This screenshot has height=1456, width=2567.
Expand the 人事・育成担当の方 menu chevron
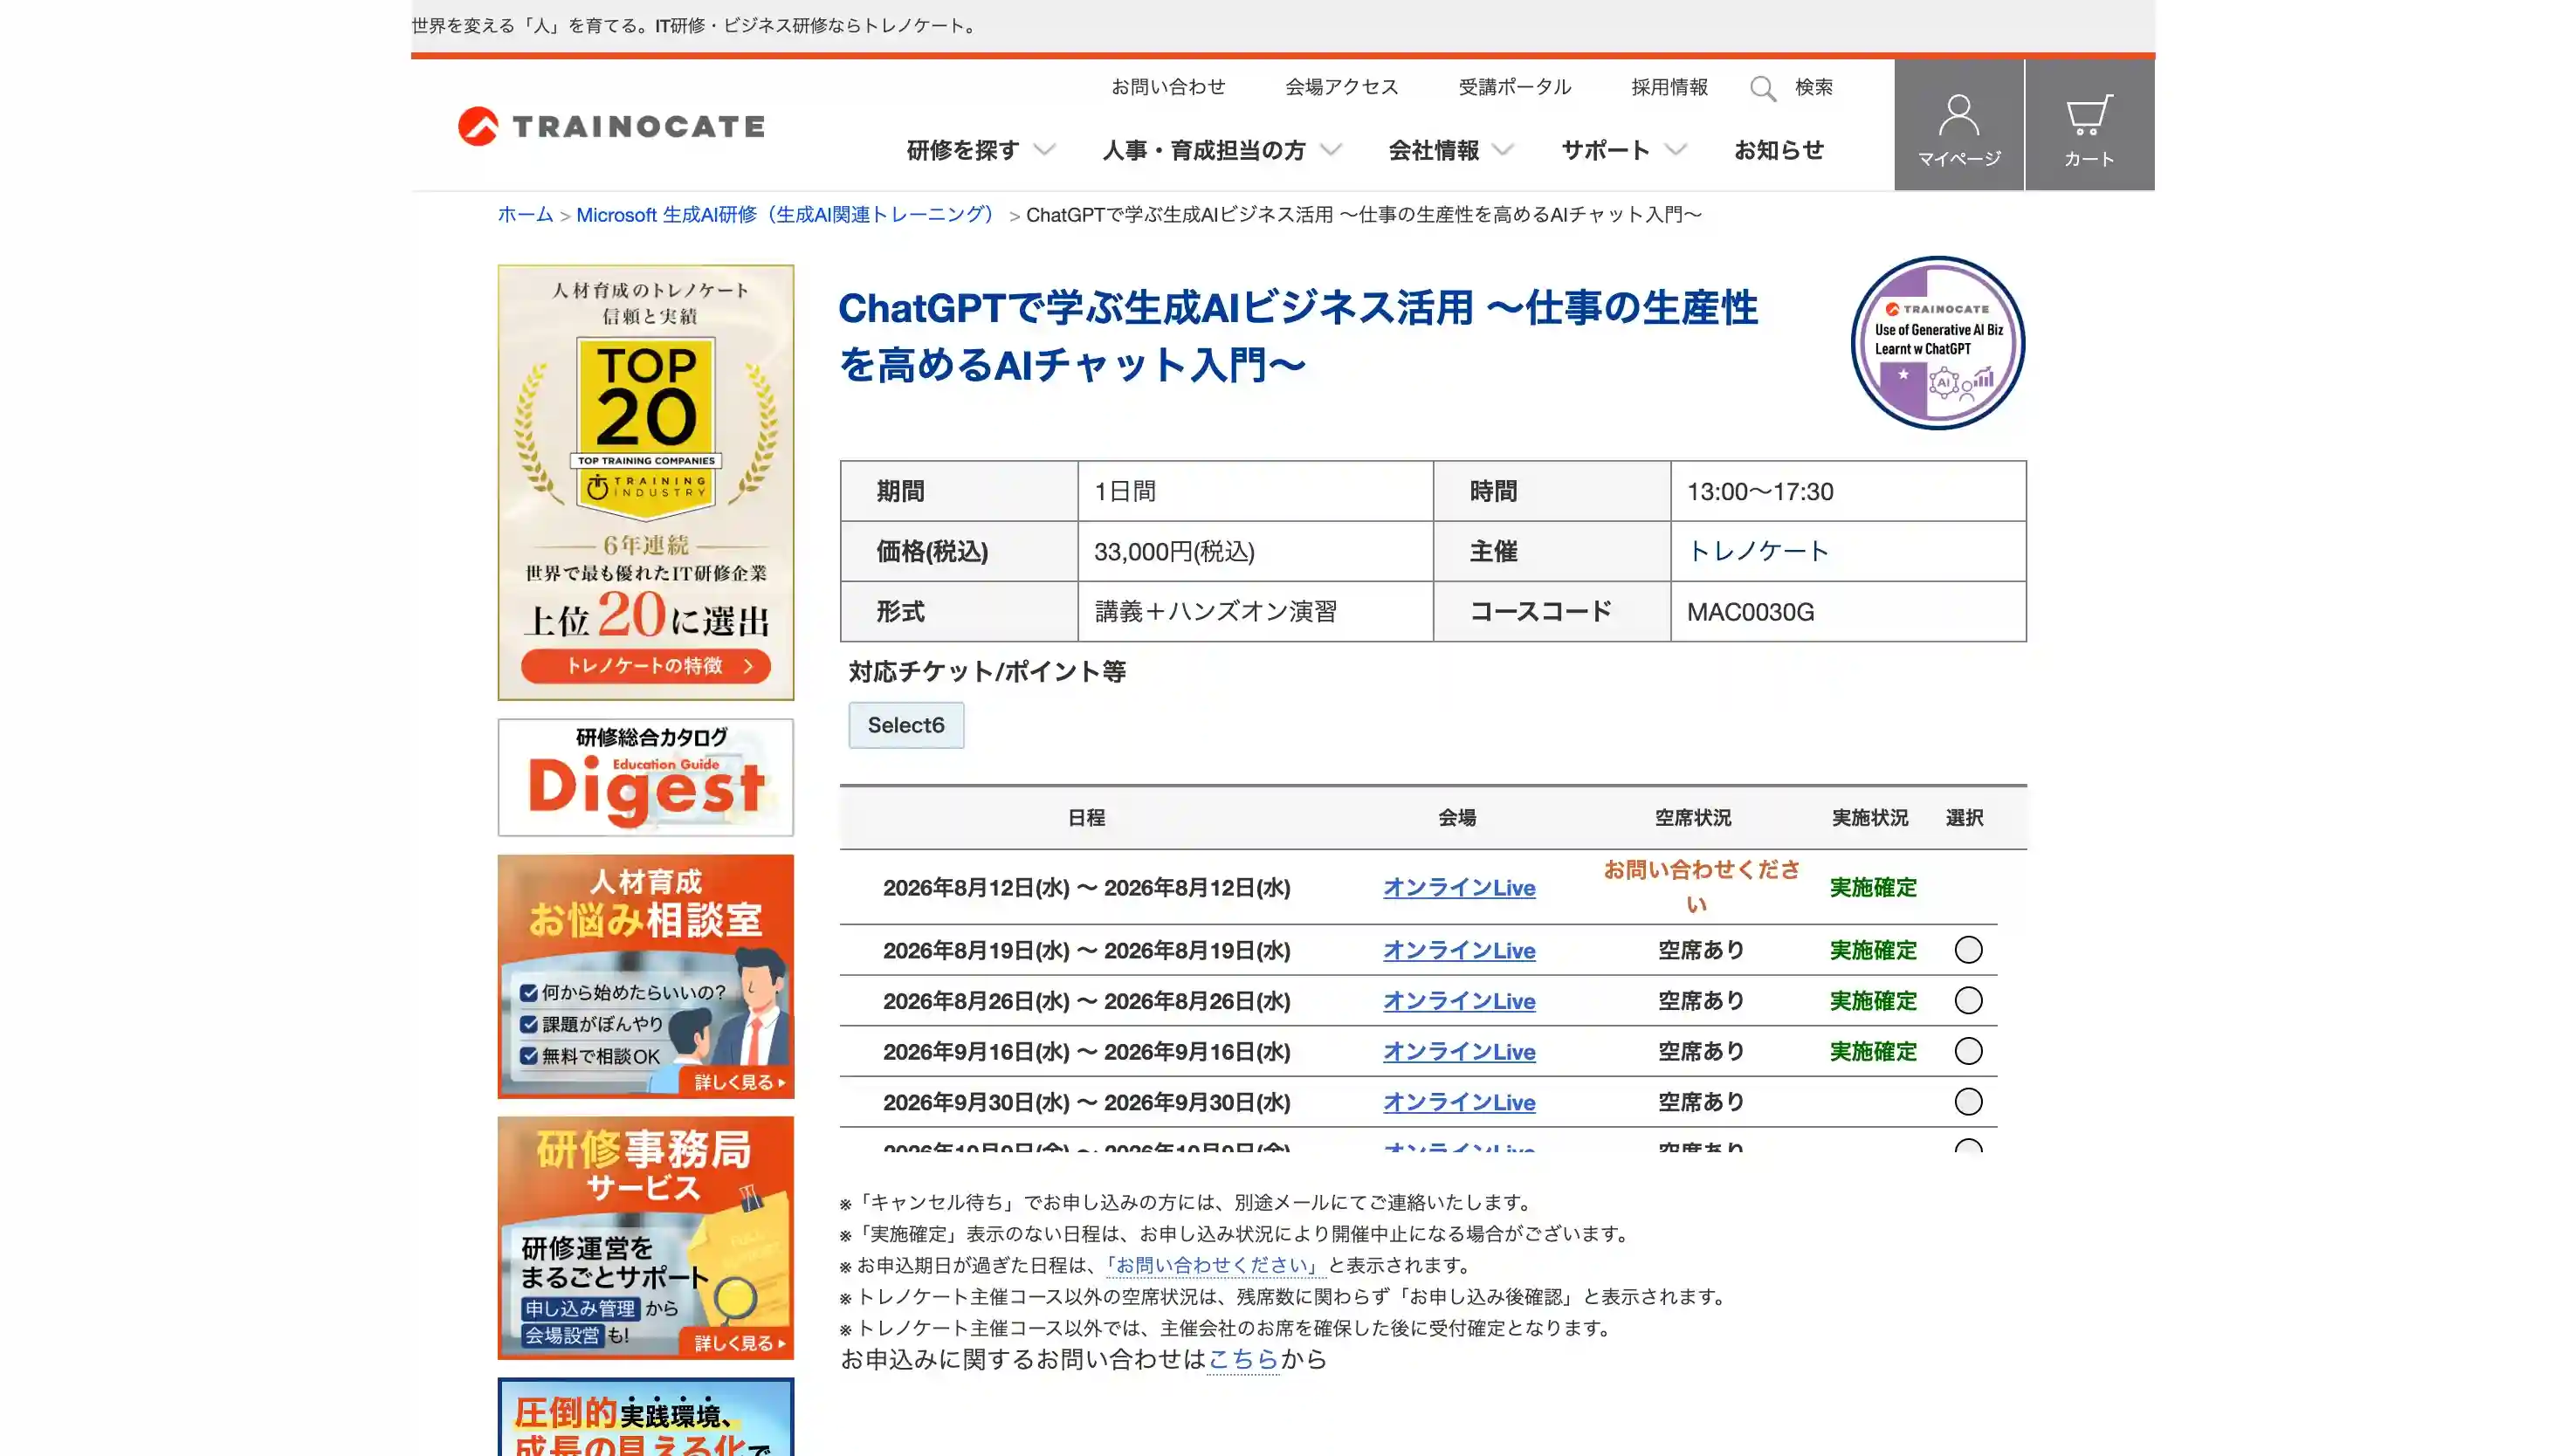tap(1330, 150)
